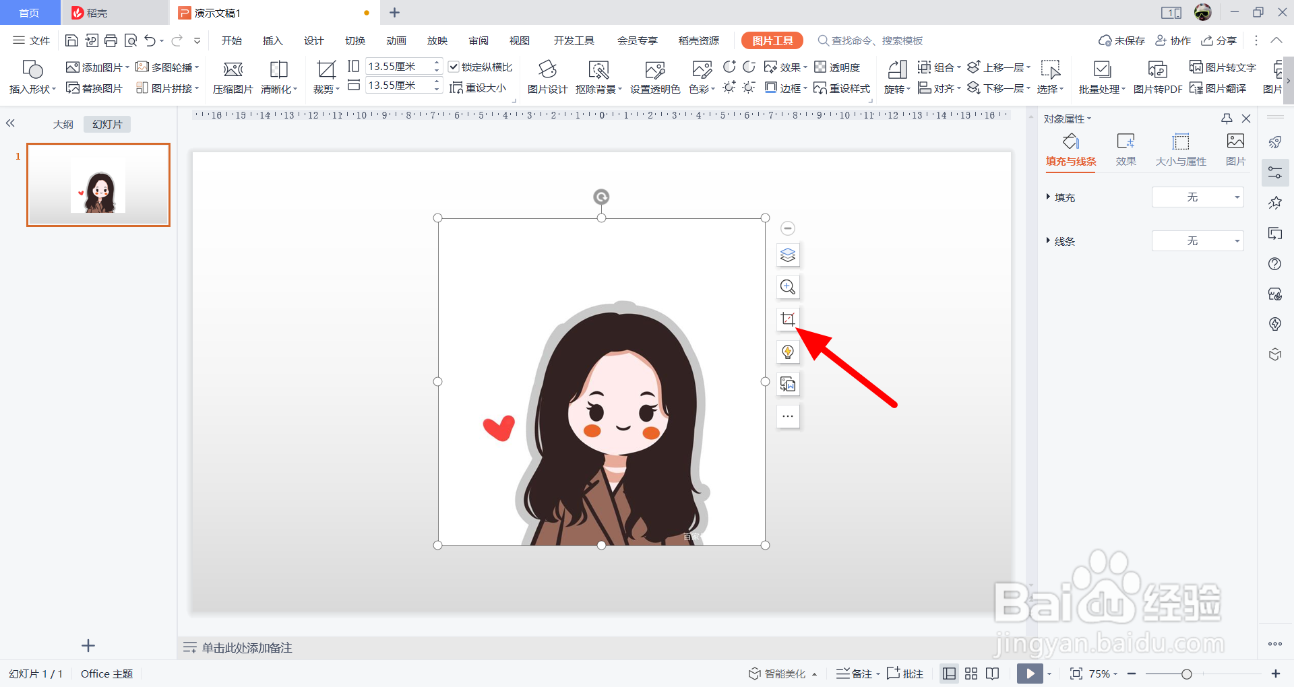Viewport: 1294px width, 687px height.
Task: Click the height field showing 13.55厘米
Action: pos(404,67)
